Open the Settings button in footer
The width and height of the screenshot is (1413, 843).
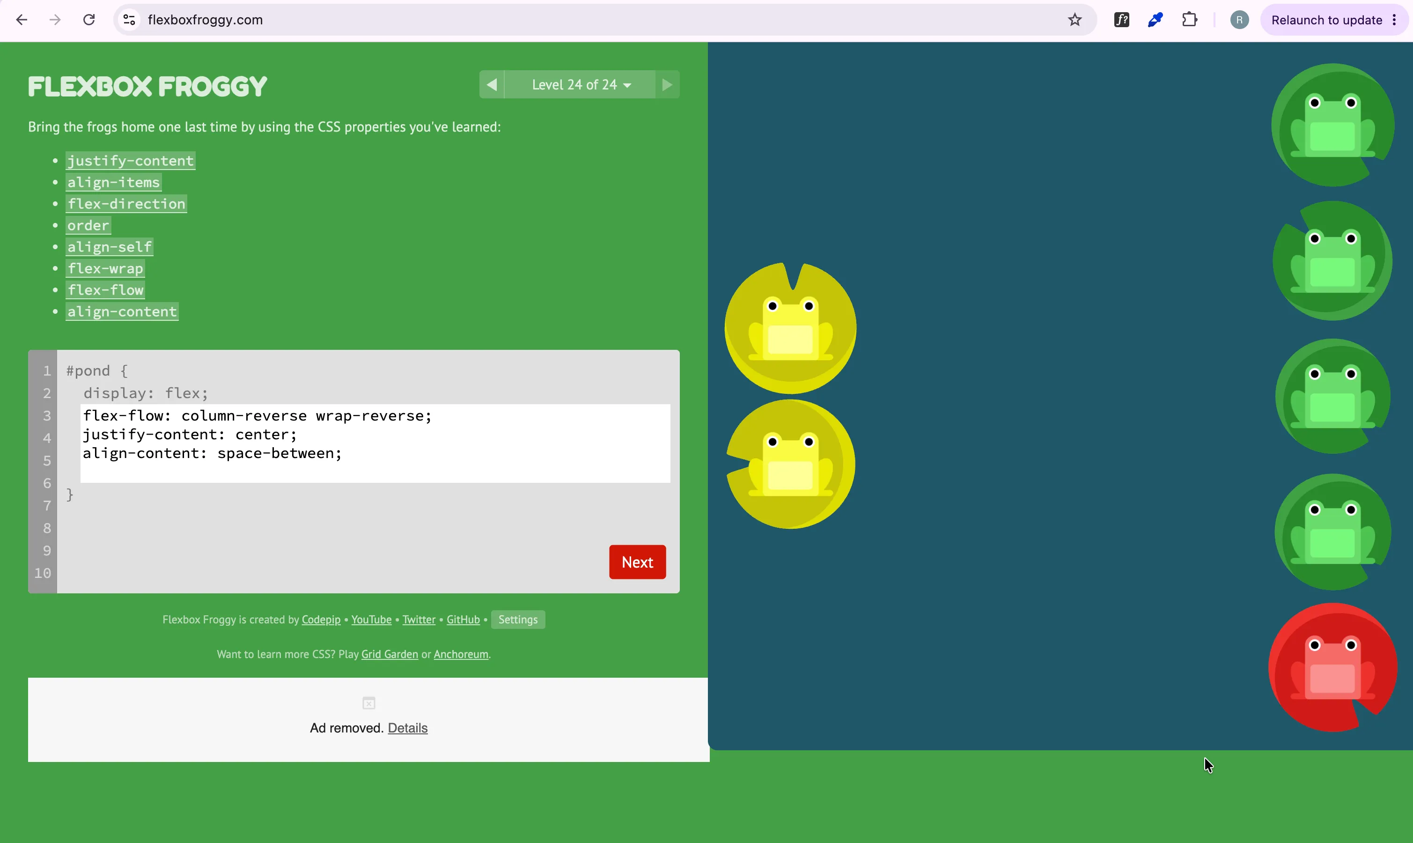(518, 620)
